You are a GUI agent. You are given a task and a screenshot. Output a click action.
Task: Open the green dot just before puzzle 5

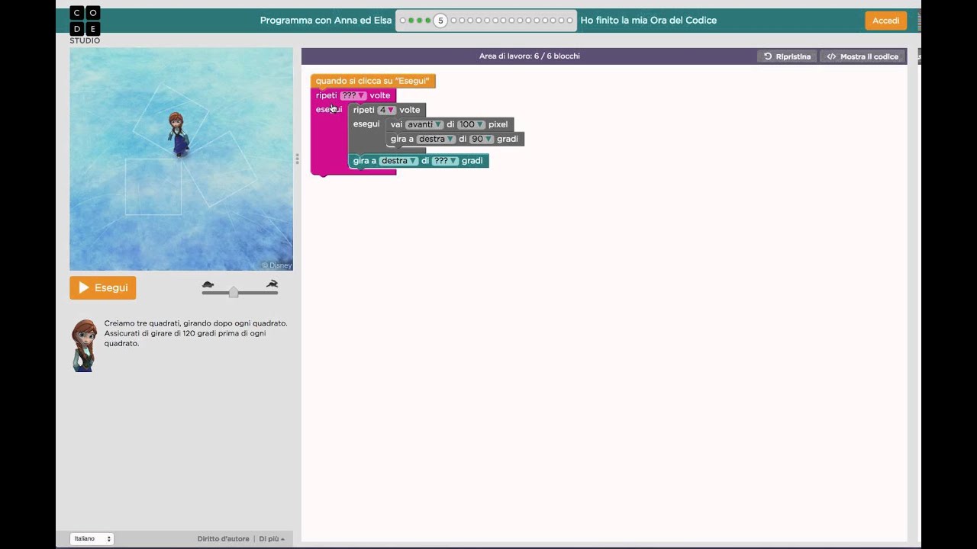point(427,21)
